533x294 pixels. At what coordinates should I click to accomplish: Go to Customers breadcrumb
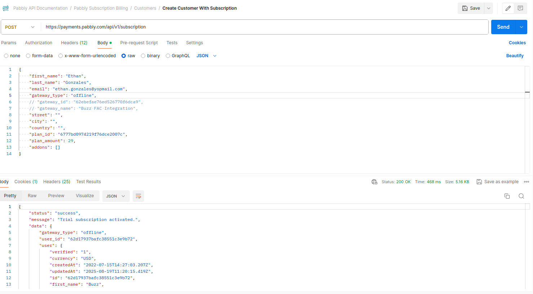[x=145, y=8]
